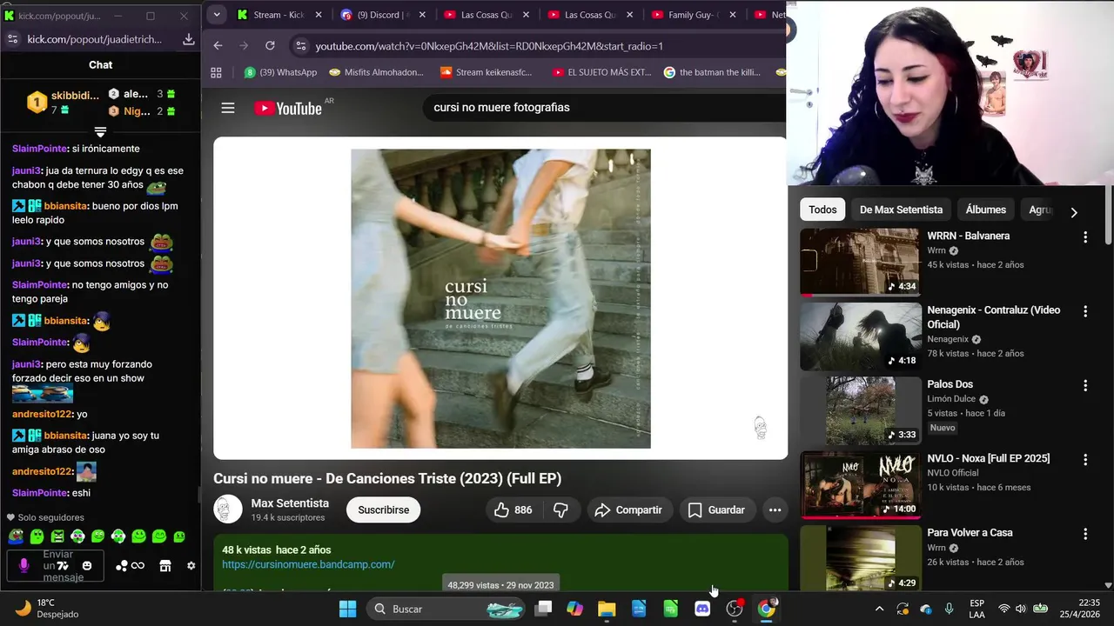This screenshot has width=1114, height=626.
Task: Subscribe to Max Setentista with Suscribirse
Action: click(x=383, y=510)
